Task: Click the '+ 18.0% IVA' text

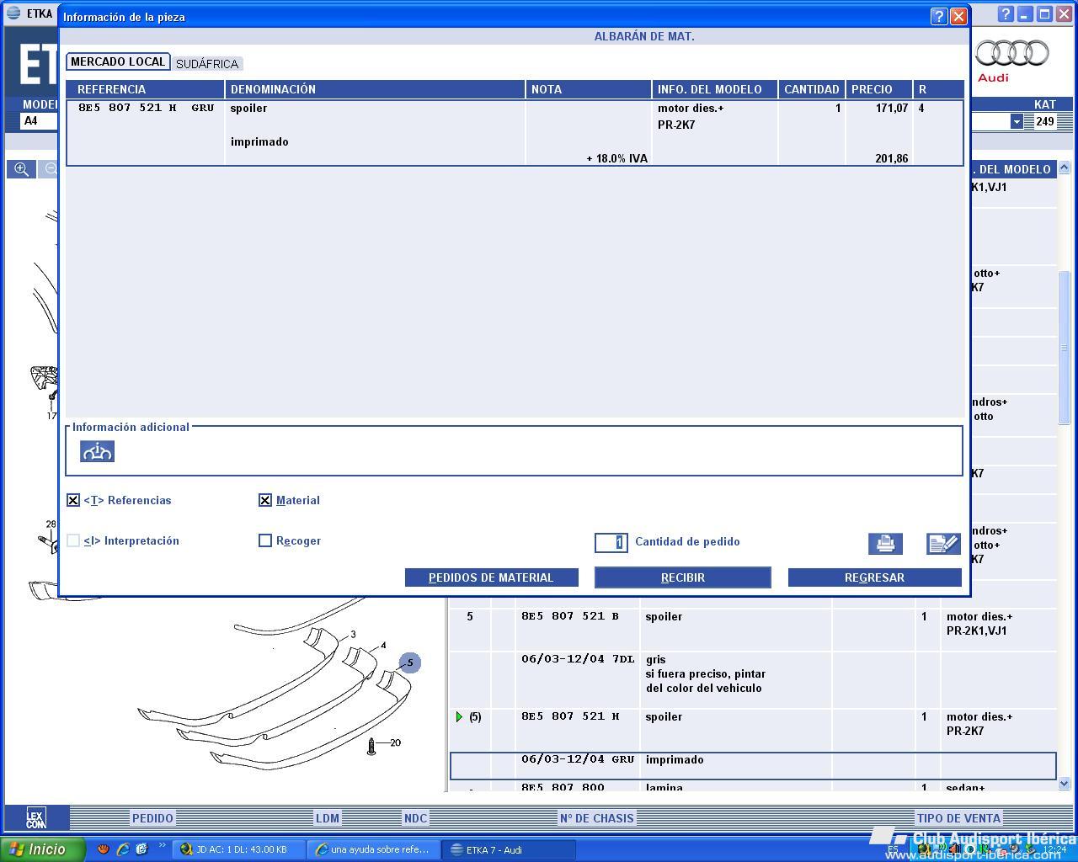Action: click(617, 158)
